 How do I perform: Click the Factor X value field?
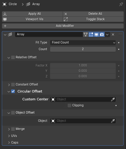(83, 66)
